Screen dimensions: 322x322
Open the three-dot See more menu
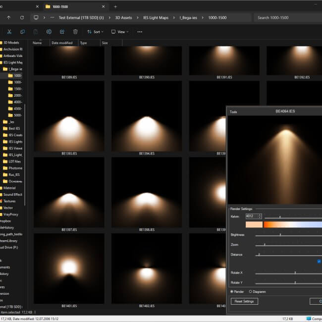point(140,32)
